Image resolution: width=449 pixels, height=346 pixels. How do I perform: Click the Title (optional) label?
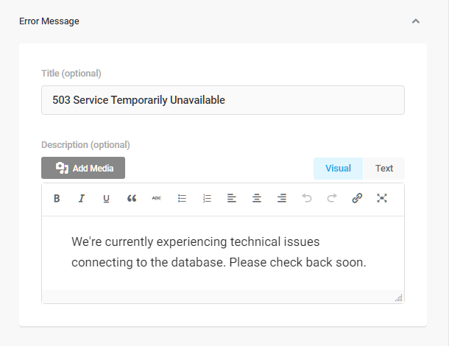click(x=71, y=74)
